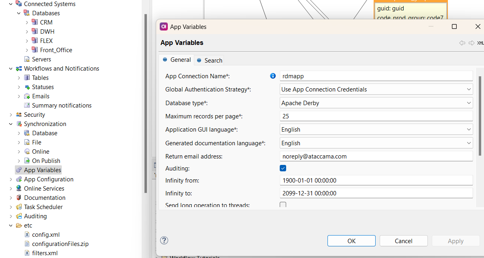Click the Servers node icon
This screenshot has height=258, width=484.
[x=27, y=59]
